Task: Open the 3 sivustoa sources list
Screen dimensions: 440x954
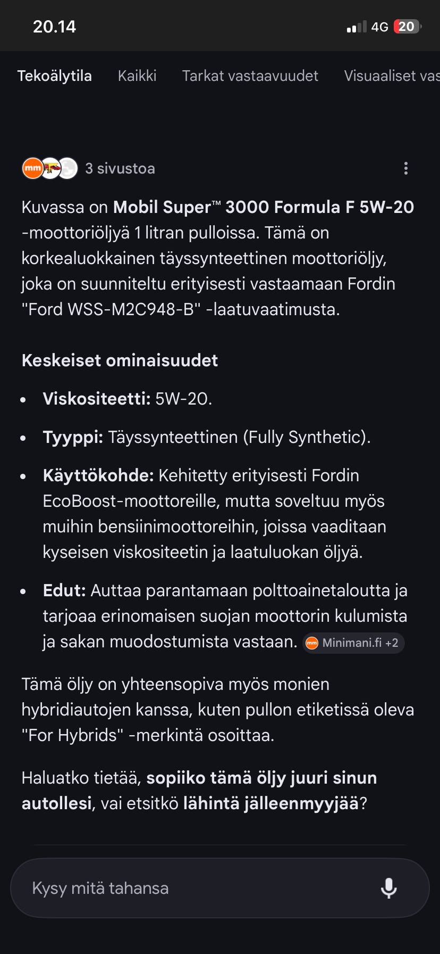Action: (120, 168)
